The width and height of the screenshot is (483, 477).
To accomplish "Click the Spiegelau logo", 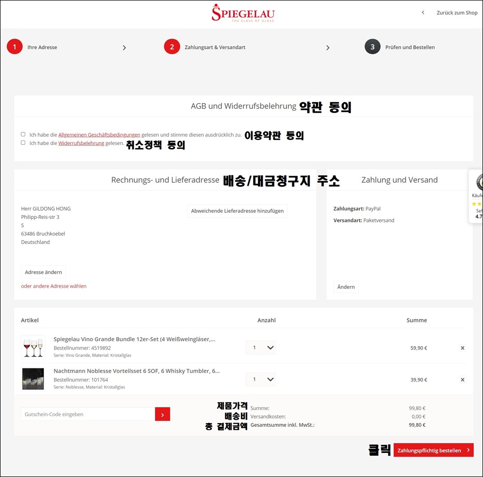I will click(243, 13).
